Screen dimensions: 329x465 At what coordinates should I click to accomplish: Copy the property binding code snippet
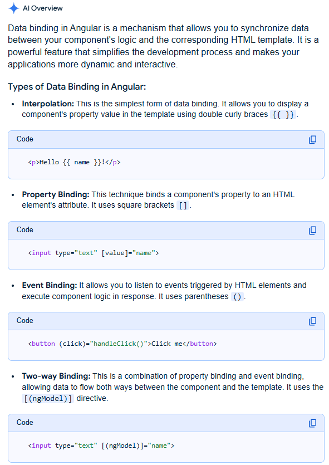(312, 231)
